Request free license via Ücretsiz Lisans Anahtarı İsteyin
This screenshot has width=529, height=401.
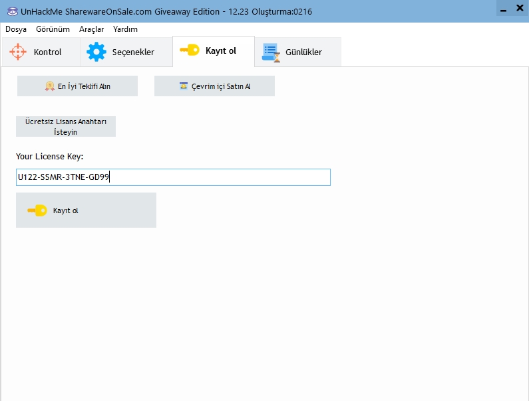pyautogui.click(x=66, y=127)
